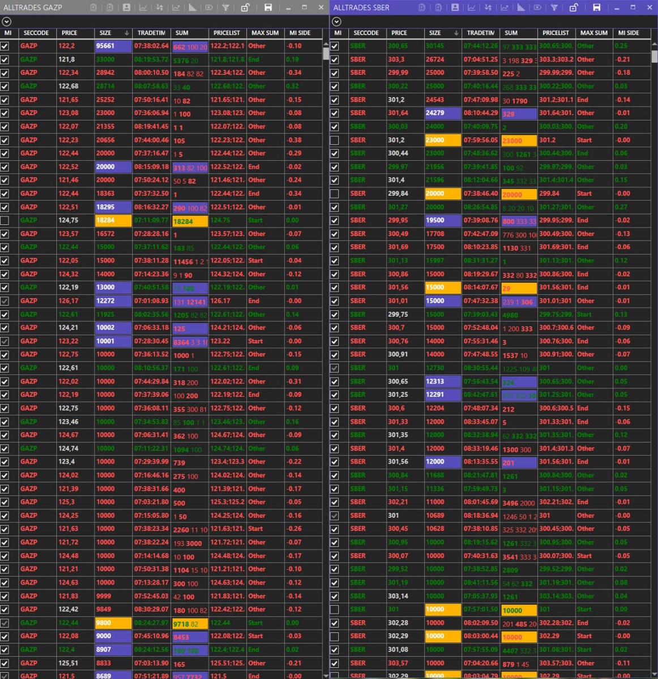Screen dimensions: 658x679
Task: Open filter funnel in ALLTRADES GAZP toolbar
Action: tap(226, 7)
